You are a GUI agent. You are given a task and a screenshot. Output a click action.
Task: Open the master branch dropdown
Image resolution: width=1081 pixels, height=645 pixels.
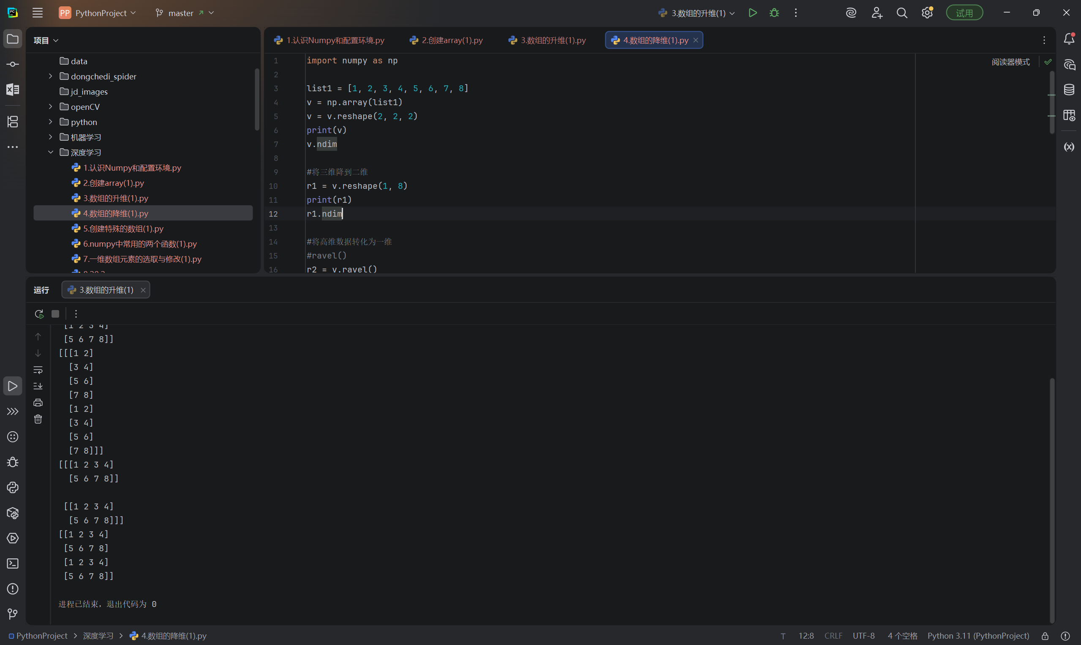click(x=185, y=13)
